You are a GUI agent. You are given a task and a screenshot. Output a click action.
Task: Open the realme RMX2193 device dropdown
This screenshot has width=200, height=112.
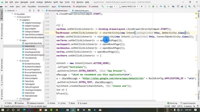pos(128,7)
